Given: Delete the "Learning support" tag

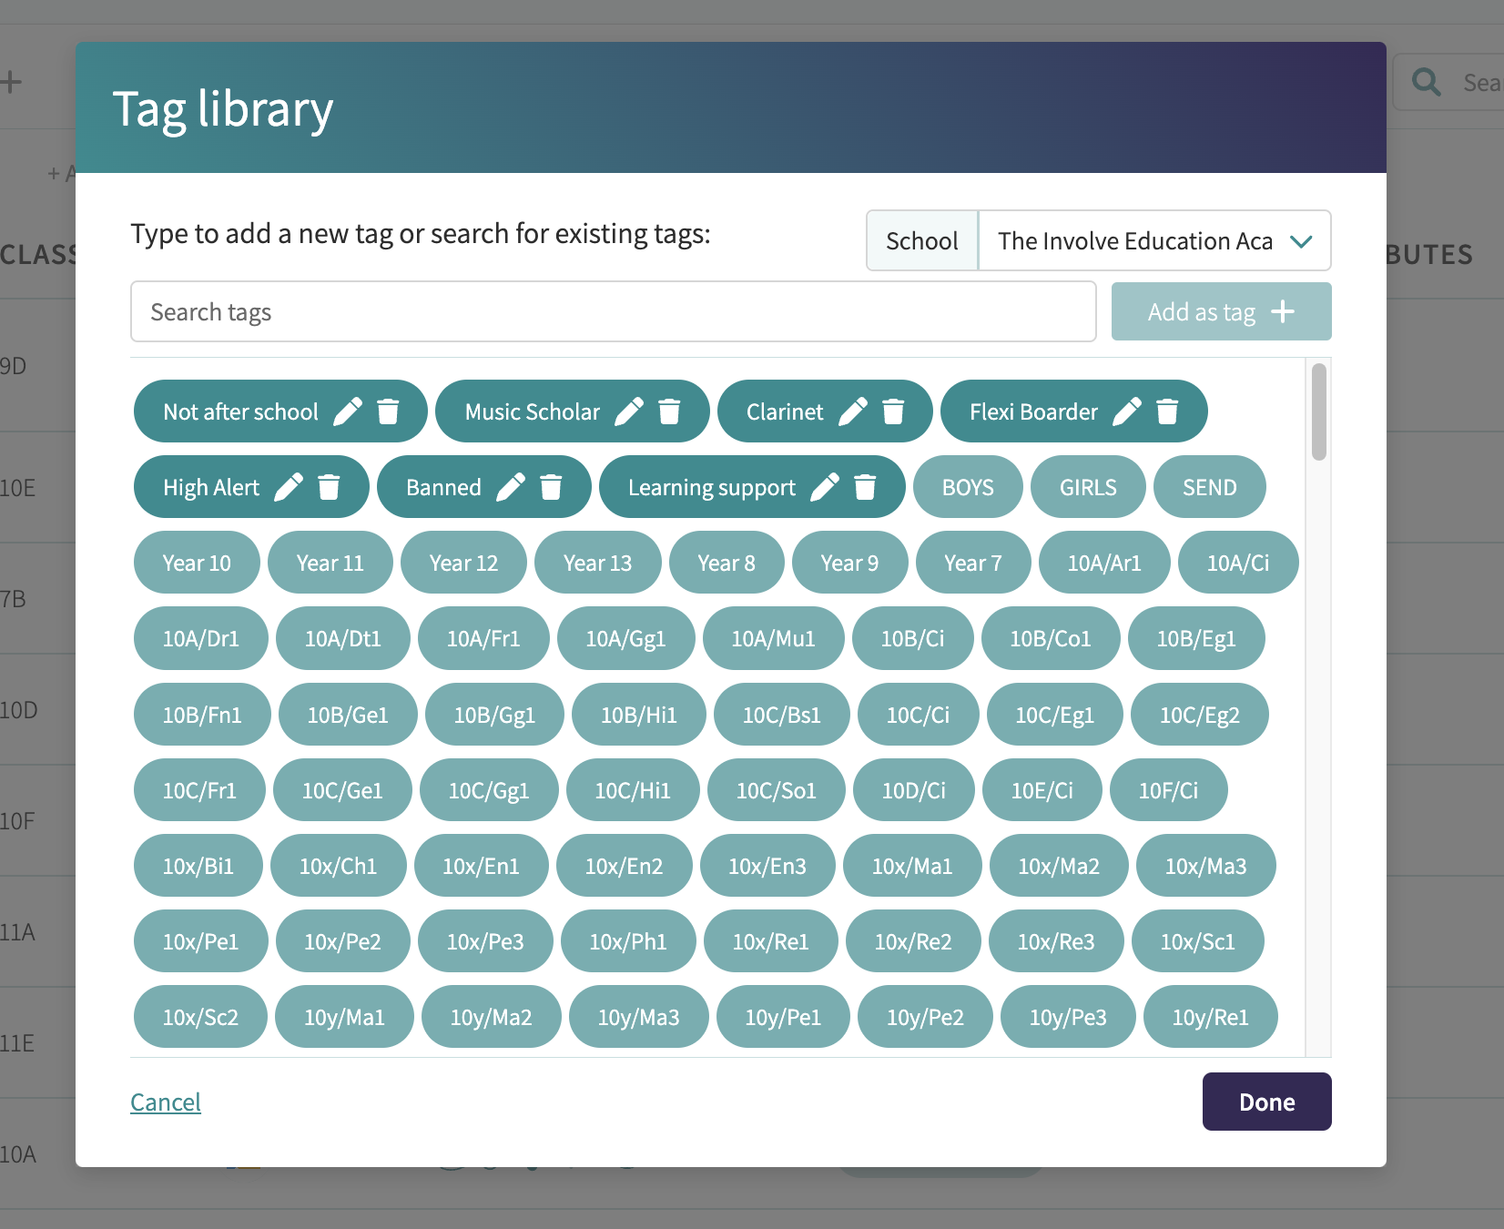Looking at the screenshot, I should click(x=864, y=487).
